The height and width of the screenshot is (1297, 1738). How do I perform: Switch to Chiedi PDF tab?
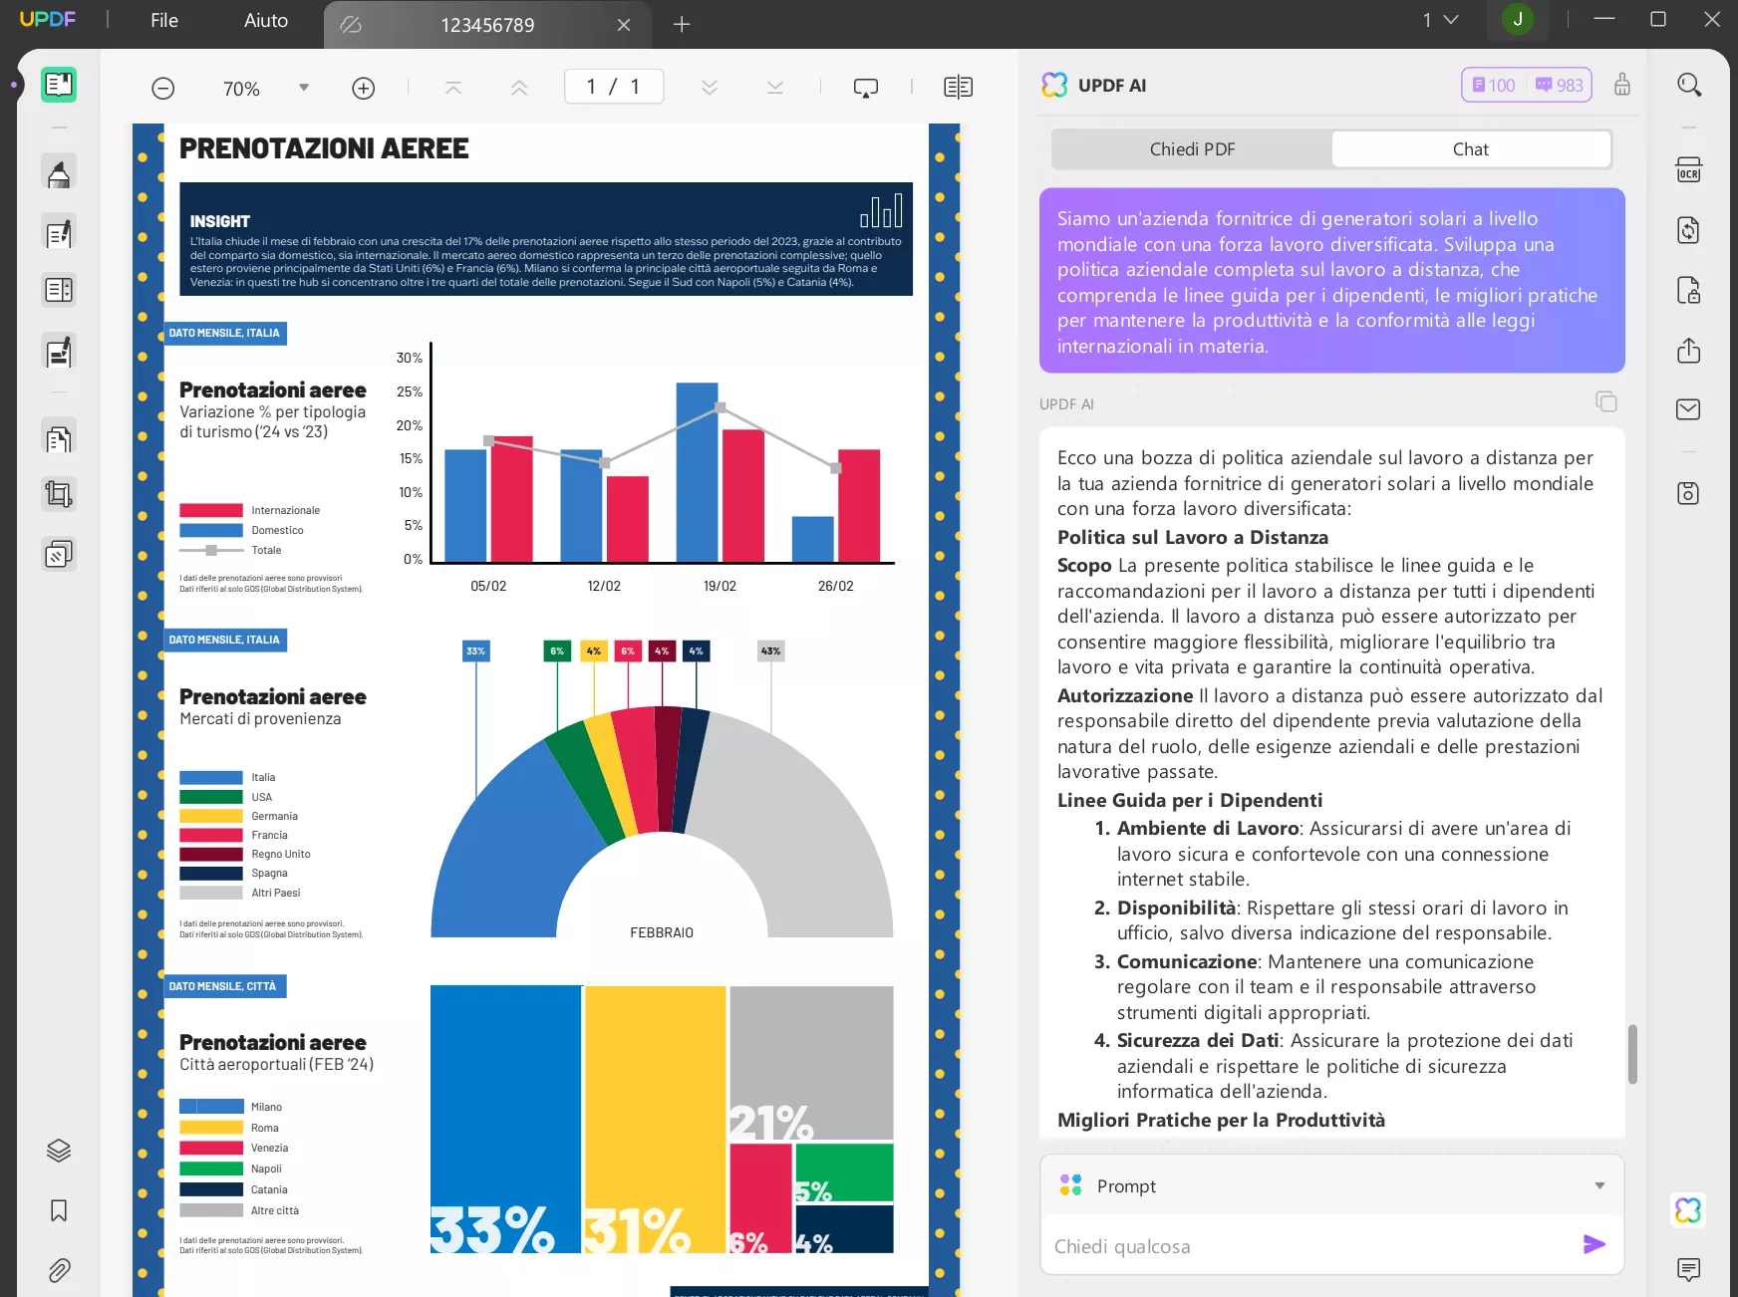[1192, 149]
